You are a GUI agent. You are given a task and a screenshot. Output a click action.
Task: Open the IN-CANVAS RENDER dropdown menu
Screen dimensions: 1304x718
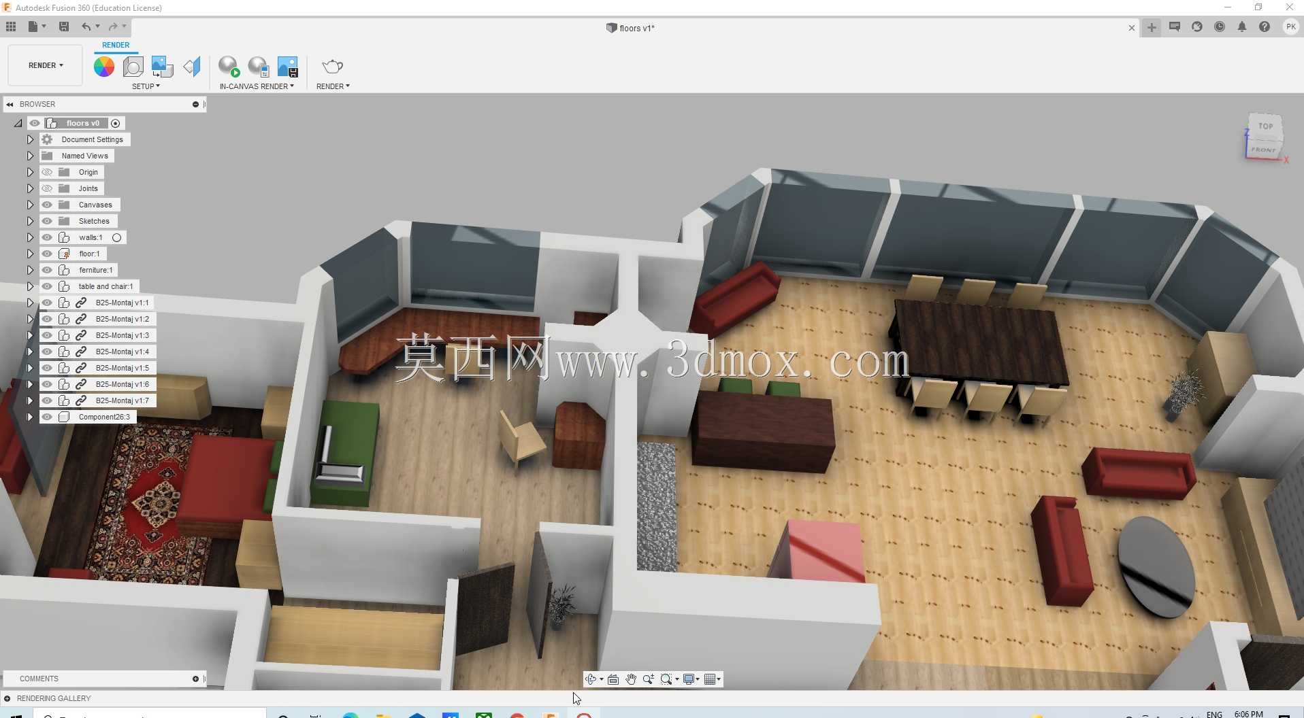(x=257, y=86)
